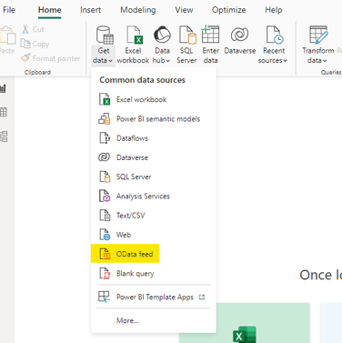Open Report view in left sidebar
The image size is (342, 343).
[3, 88]
